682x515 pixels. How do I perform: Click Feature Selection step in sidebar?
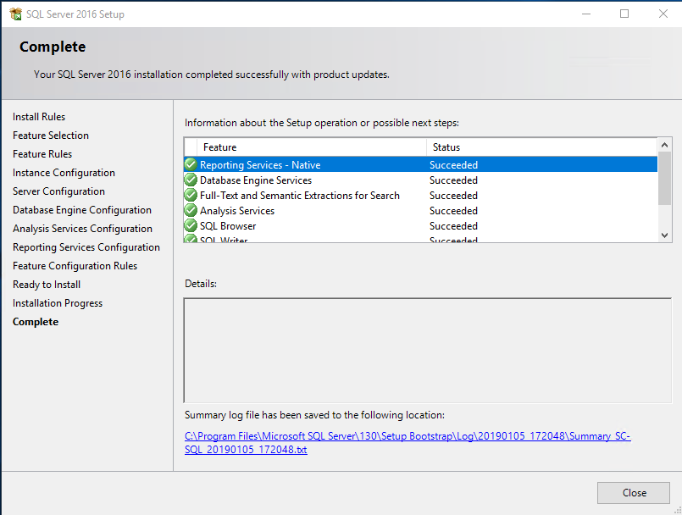(51, 136)
